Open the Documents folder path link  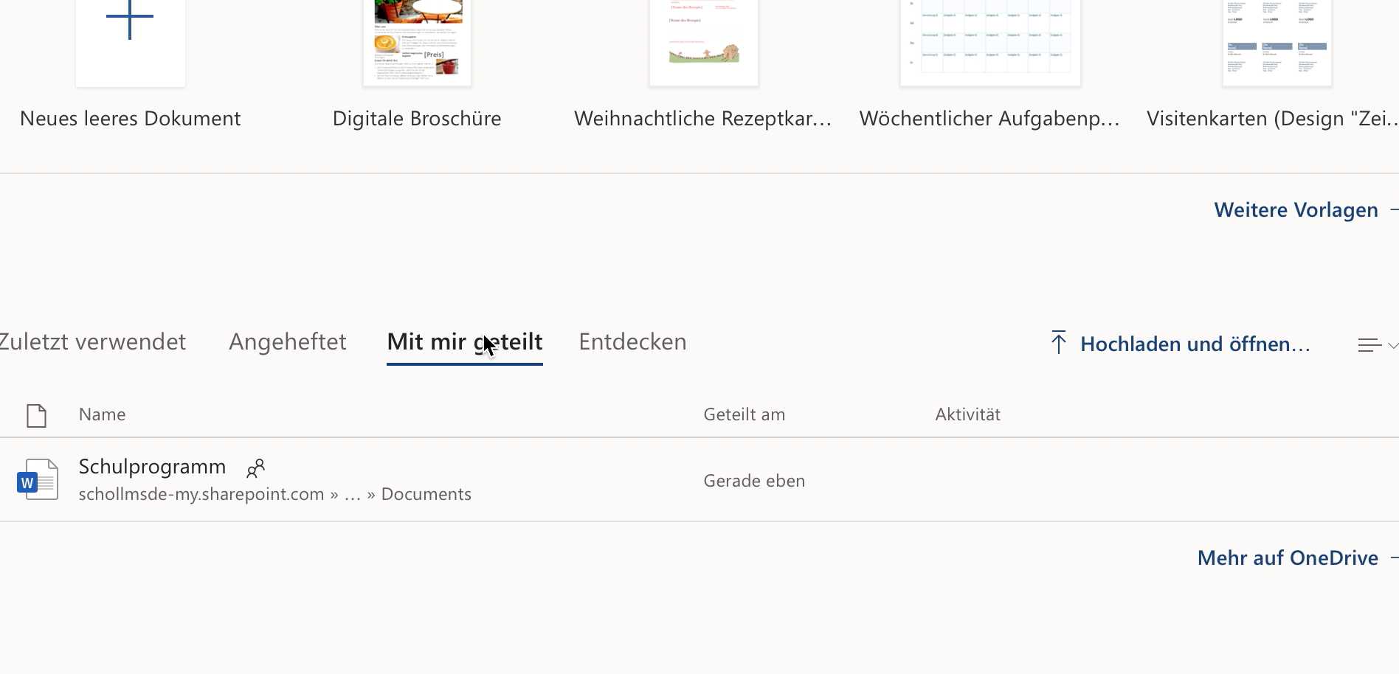pyautogui.click(x=426, y=494)
